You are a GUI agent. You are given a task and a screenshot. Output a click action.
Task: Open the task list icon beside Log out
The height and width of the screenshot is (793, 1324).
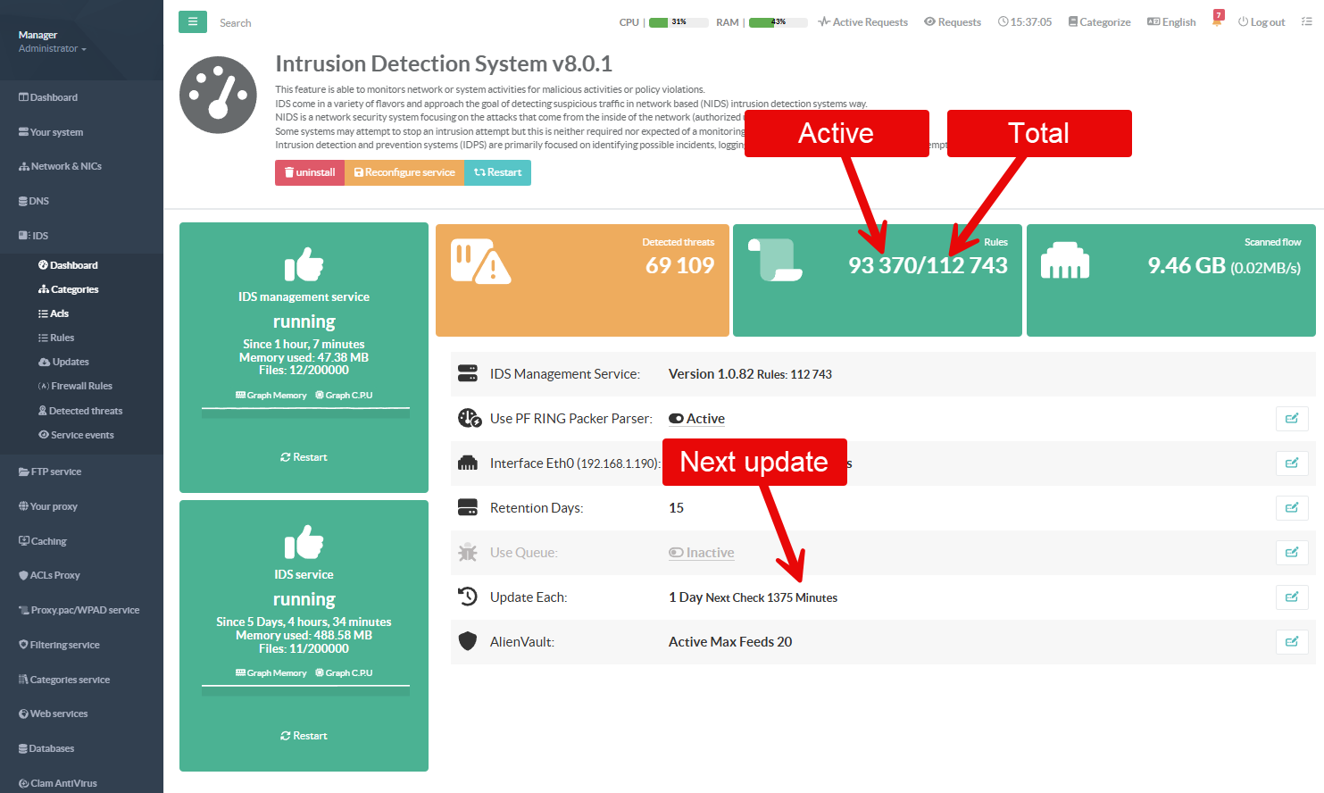pyautogui.click(x=1306, y=22)
